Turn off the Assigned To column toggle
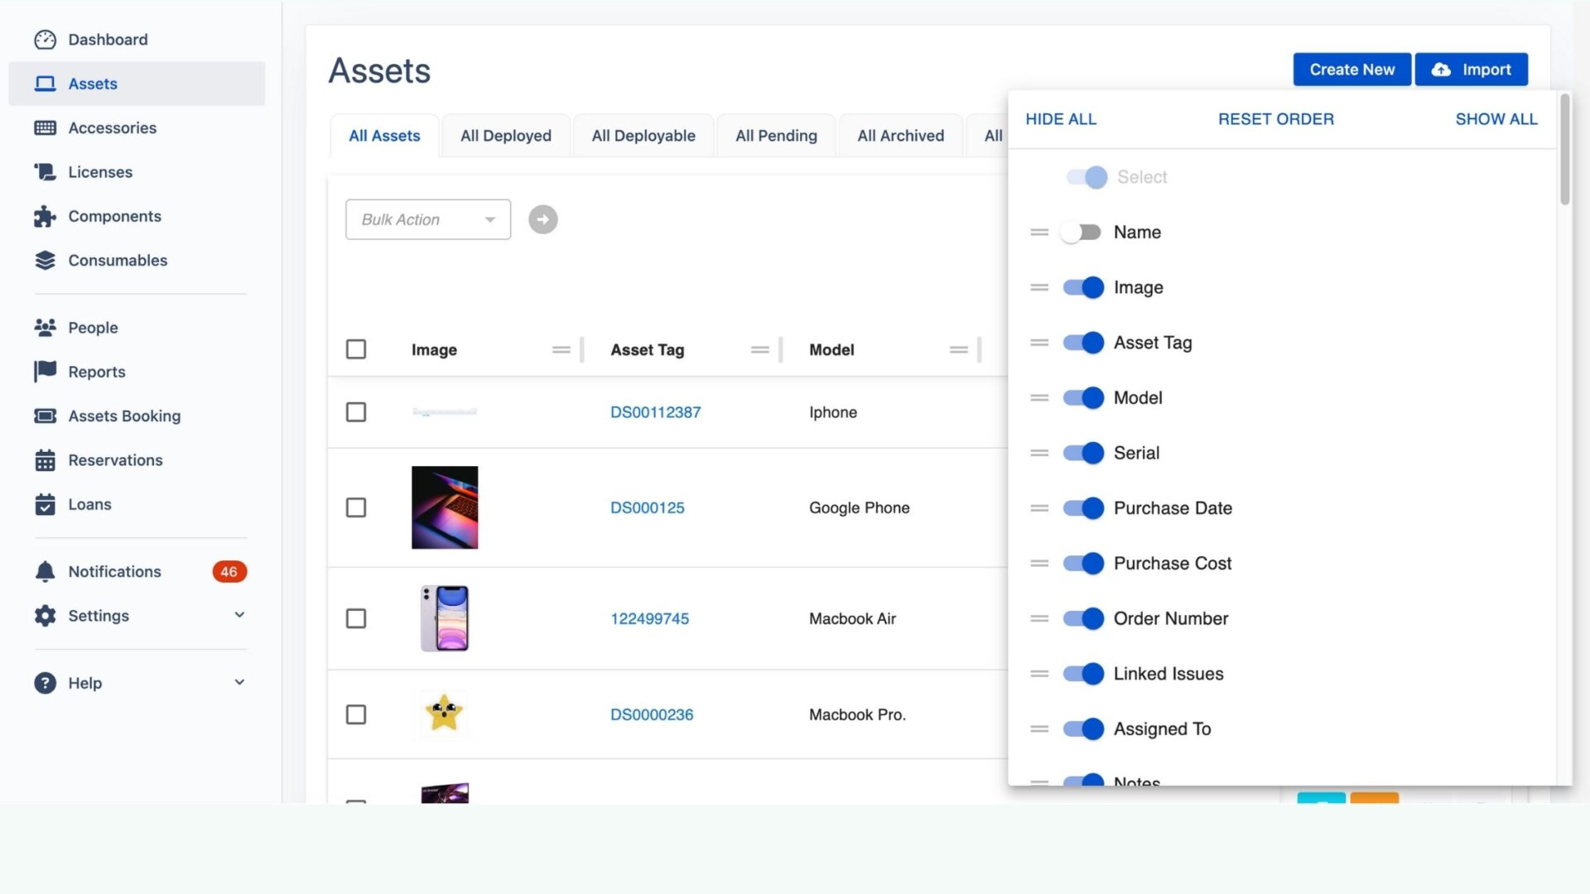 (x=1083, y=729)
